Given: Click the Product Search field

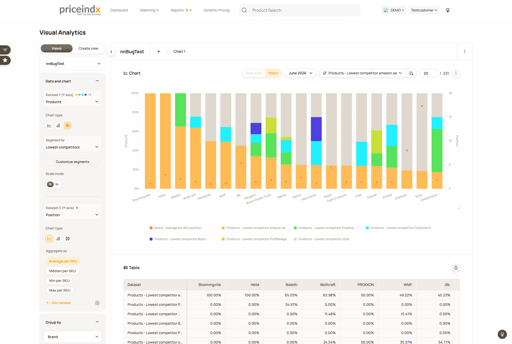Looking at the screenshot, I should click(300, 10).
